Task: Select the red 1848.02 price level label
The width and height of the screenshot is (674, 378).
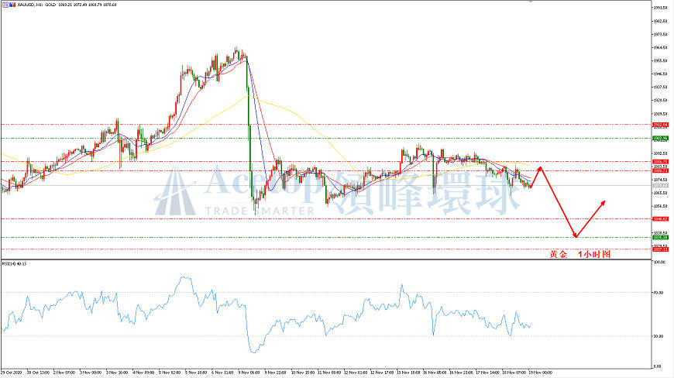Action: [x=661, y=219]
